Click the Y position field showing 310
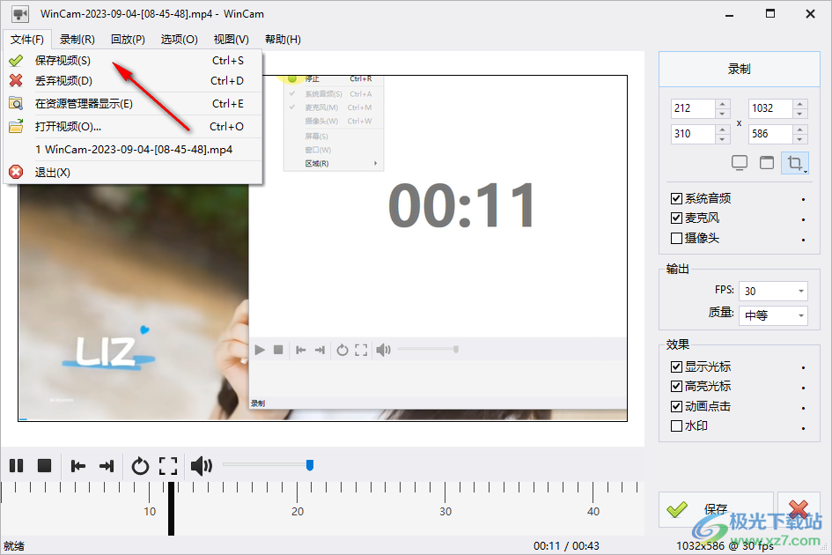 point(693,134)
